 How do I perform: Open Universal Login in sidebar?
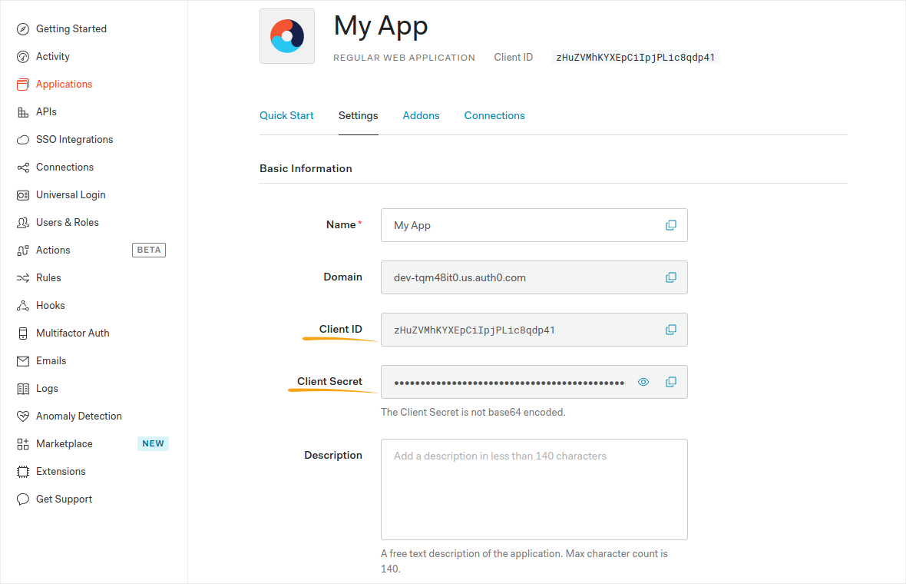(71, 195)
